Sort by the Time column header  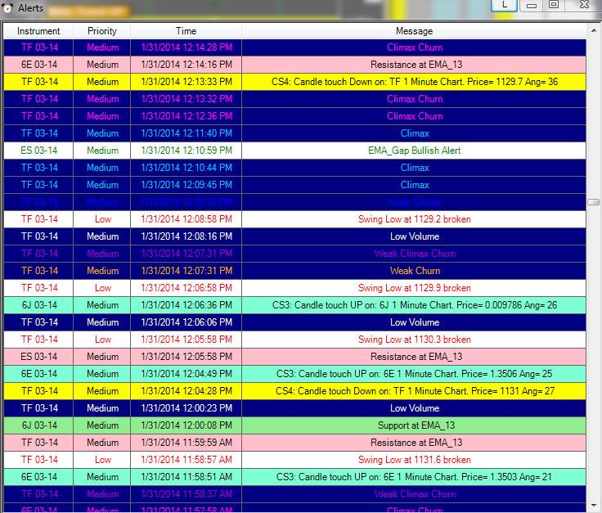point(186,31)
